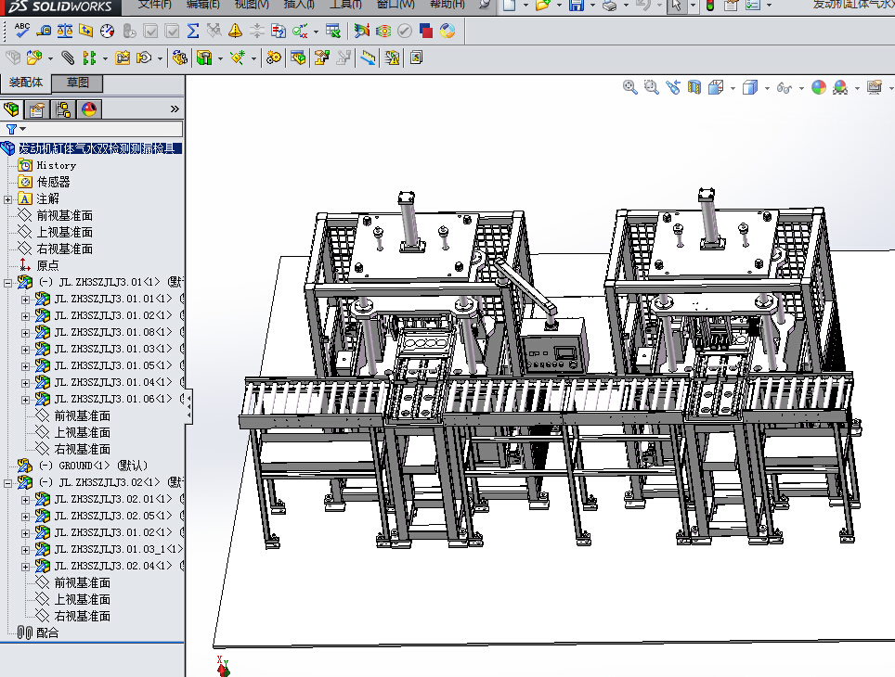The image size is (895, 677).
Task: Expand the 注解 annotations folder
Action: (x=8, y=198)
